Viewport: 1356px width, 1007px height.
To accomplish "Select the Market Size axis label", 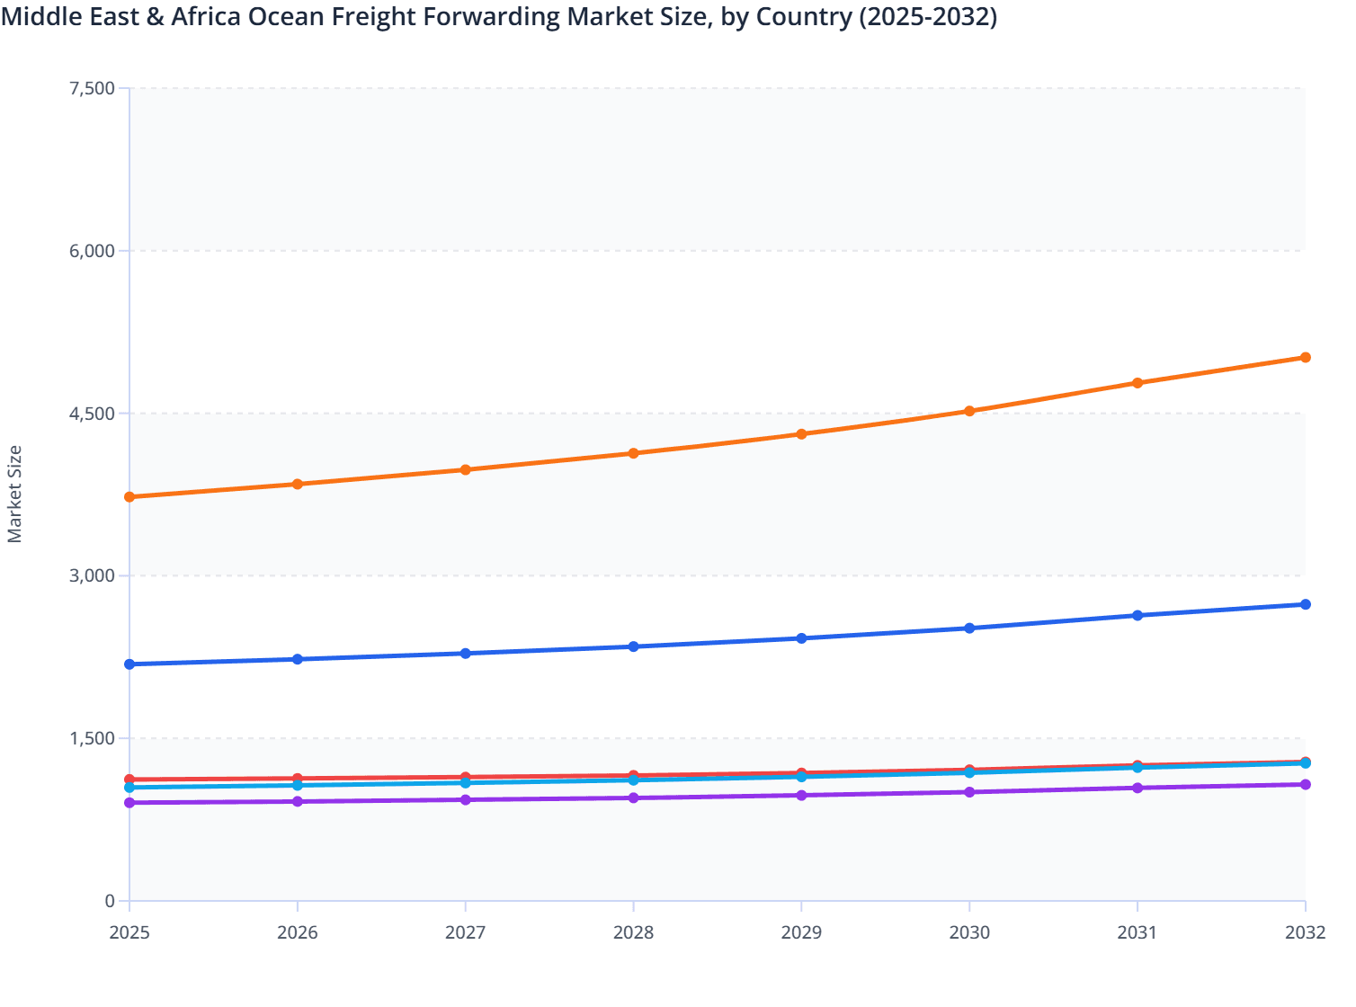I will (14, 491).
